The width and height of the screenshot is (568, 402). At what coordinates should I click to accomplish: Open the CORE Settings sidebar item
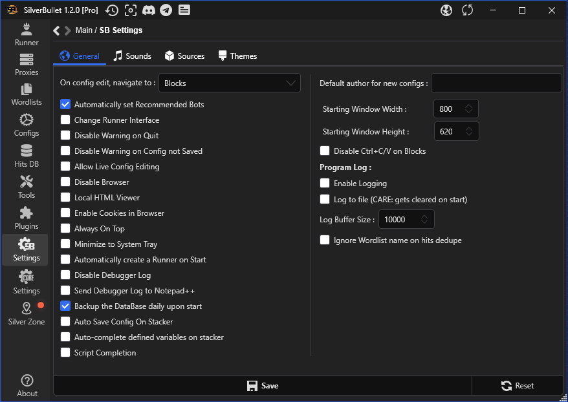(x=27, y=282)
